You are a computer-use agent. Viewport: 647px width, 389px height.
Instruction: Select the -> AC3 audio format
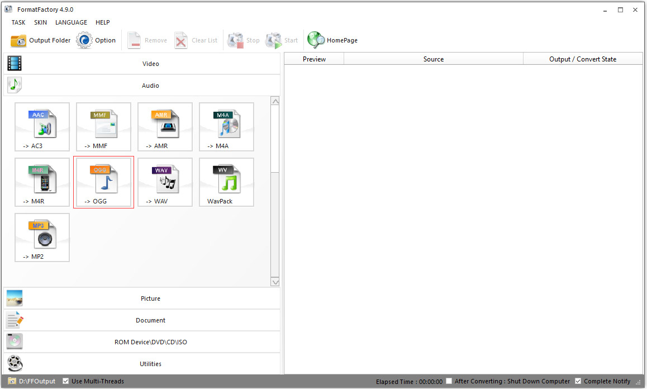point(42,127)
